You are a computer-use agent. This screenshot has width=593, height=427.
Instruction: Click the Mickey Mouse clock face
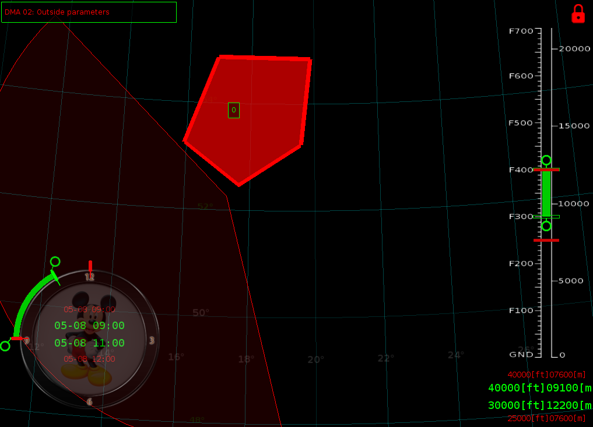(89, 339)
